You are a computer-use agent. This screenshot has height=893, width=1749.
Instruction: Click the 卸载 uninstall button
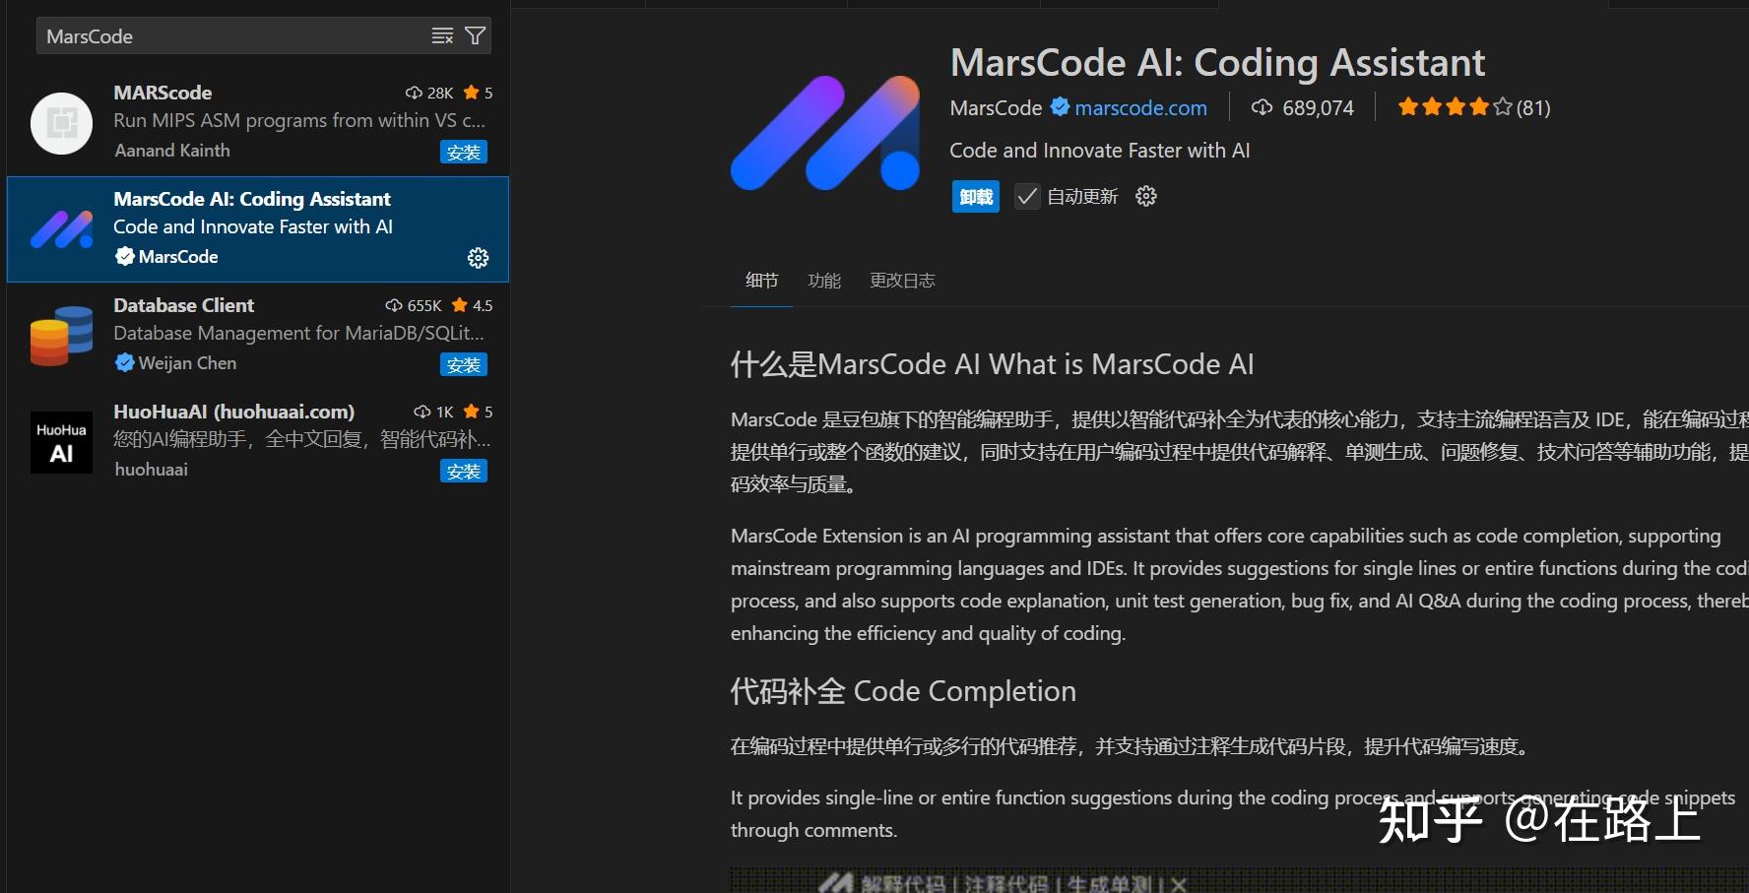pos(975,196)
